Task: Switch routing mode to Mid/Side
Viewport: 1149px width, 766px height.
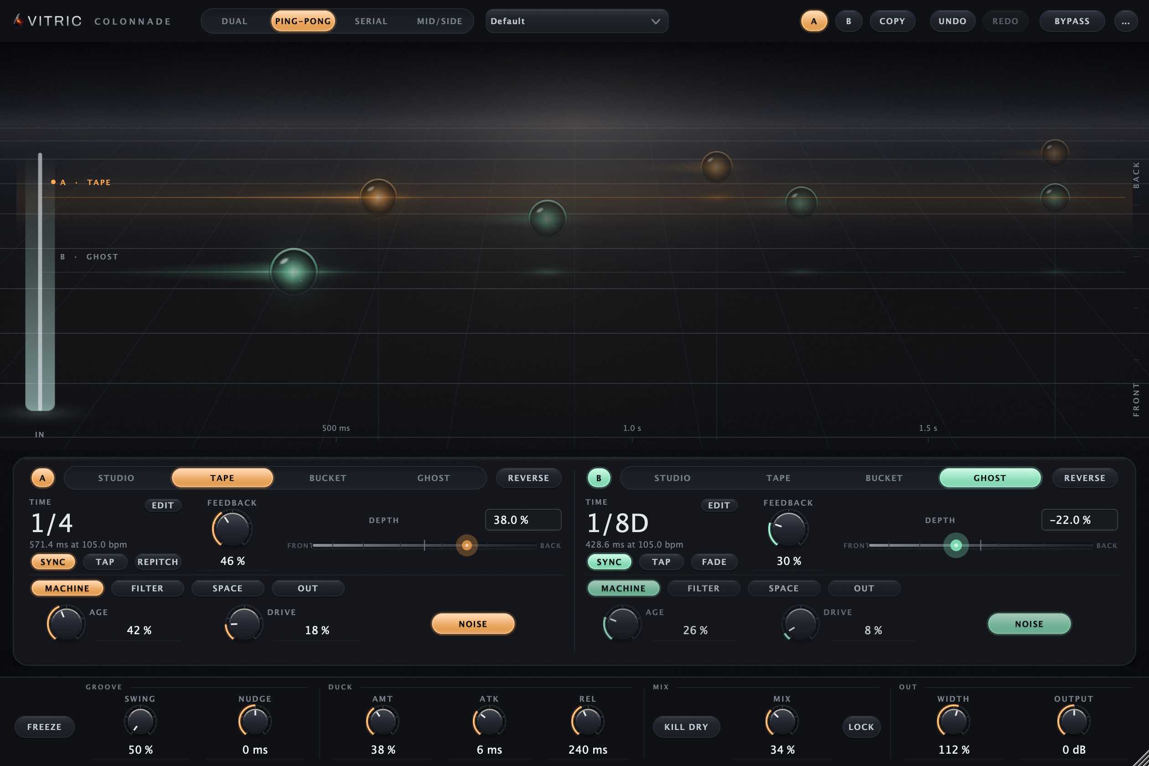Action: pyautogui.click(x=440, y=21)
